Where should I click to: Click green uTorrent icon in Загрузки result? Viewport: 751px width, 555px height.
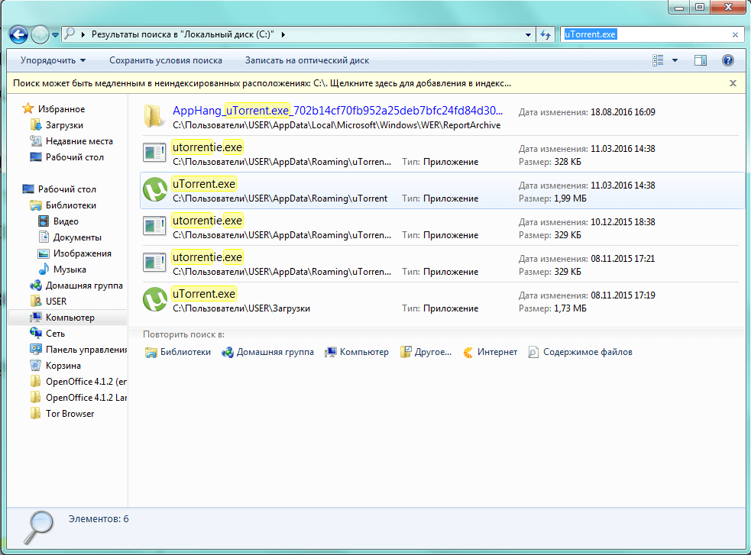coord(154,299)
